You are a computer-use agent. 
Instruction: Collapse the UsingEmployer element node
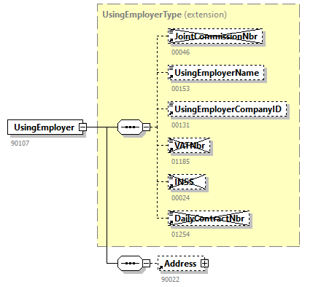click(83, 127)
